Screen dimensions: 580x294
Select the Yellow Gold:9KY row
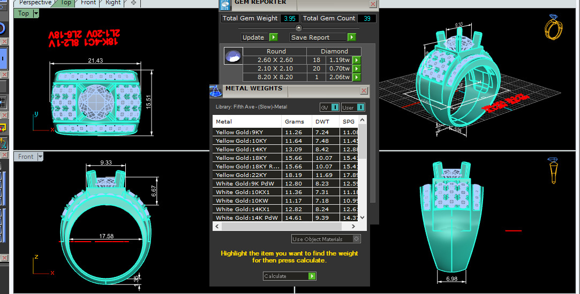(285, 132)
